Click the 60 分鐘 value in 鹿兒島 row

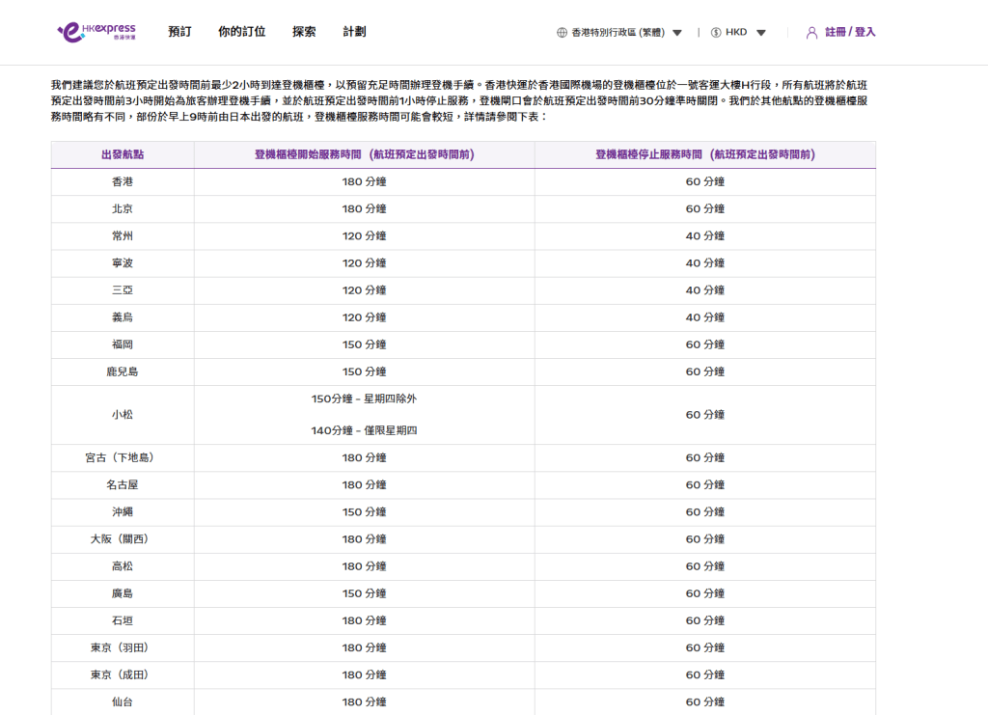click(x=705, y=371)
